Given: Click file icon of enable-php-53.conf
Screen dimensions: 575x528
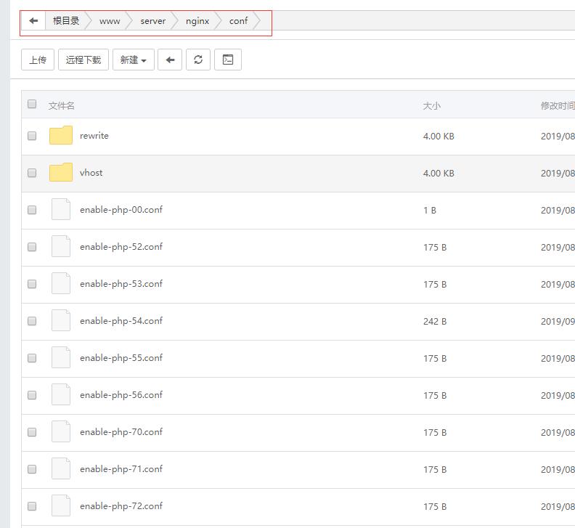Looking at the screenshot, I should (61, 284).
